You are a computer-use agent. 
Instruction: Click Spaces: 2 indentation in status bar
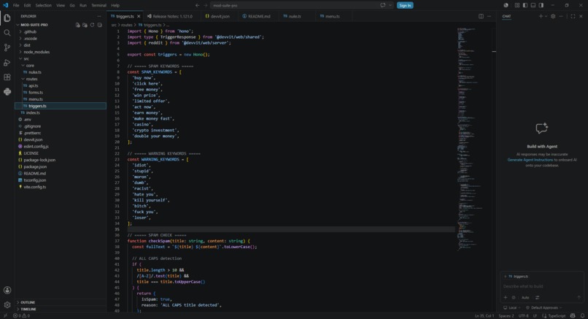[506, 316]
